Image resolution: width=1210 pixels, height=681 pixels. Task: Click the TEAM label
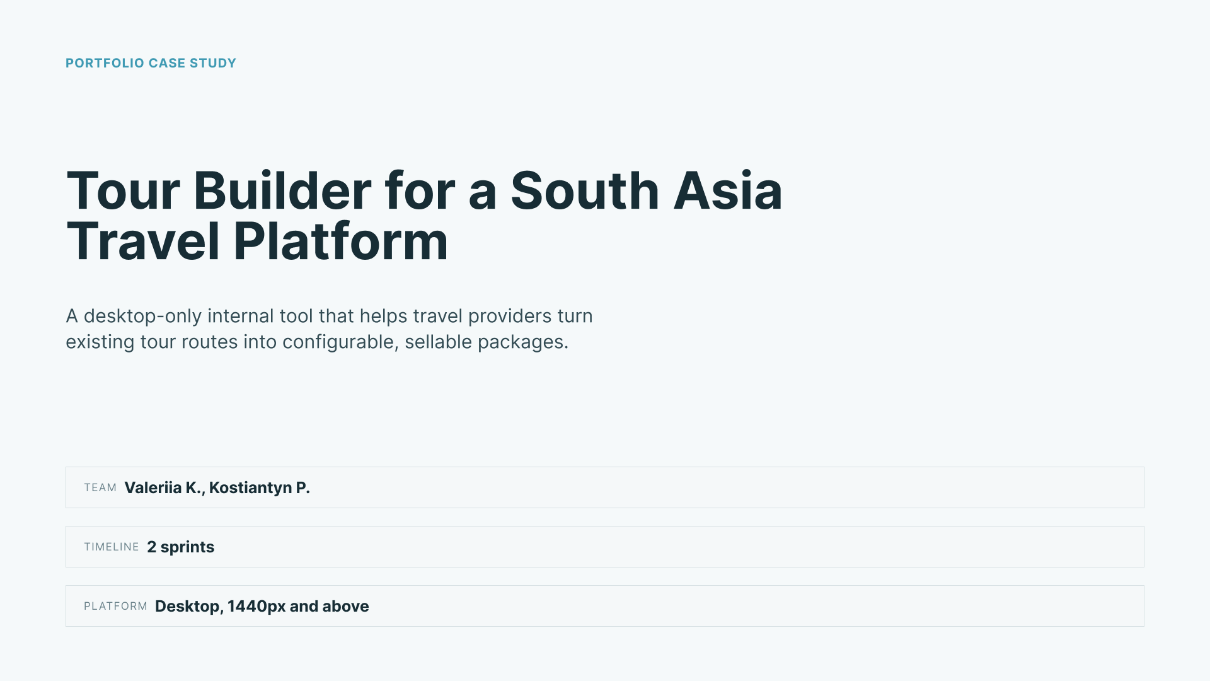point(100,487)
